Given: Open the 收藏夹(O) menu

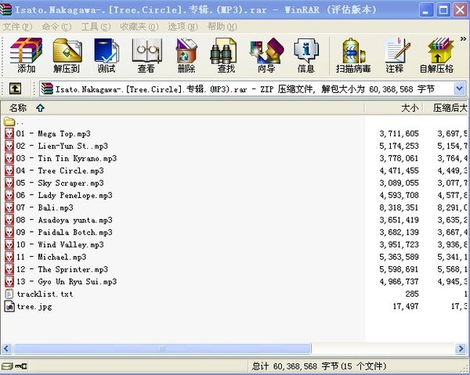Looking at the screenshot, I should tap(139, 27).
